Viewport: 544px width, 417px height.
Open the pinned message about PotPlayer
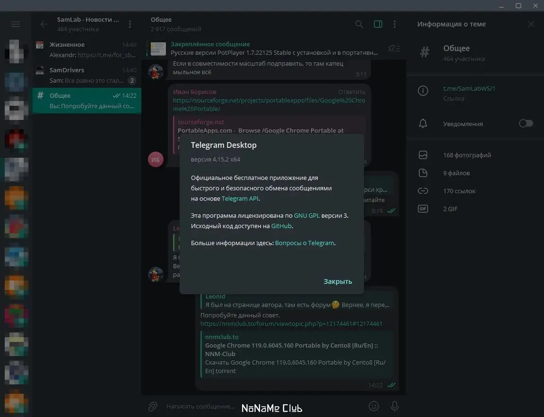tap(274, 49)
